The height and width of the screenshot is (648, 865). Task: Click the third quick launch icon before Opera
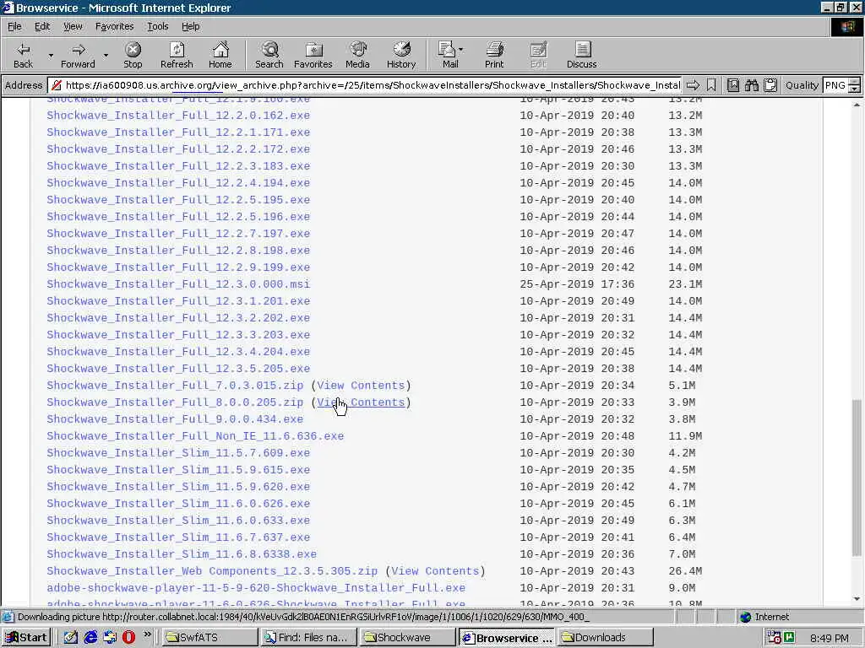[x=110, y=638]
